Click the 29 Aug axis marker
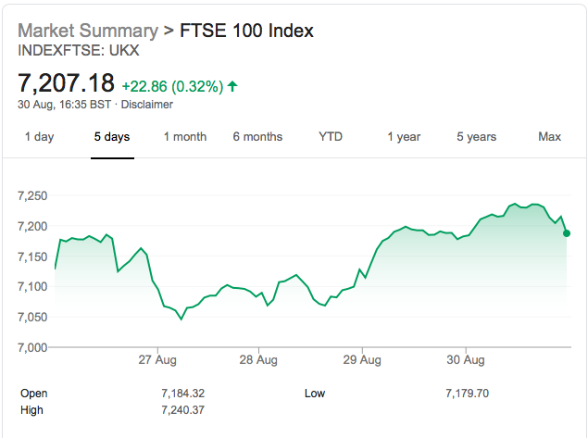 [x=362, y=359]
